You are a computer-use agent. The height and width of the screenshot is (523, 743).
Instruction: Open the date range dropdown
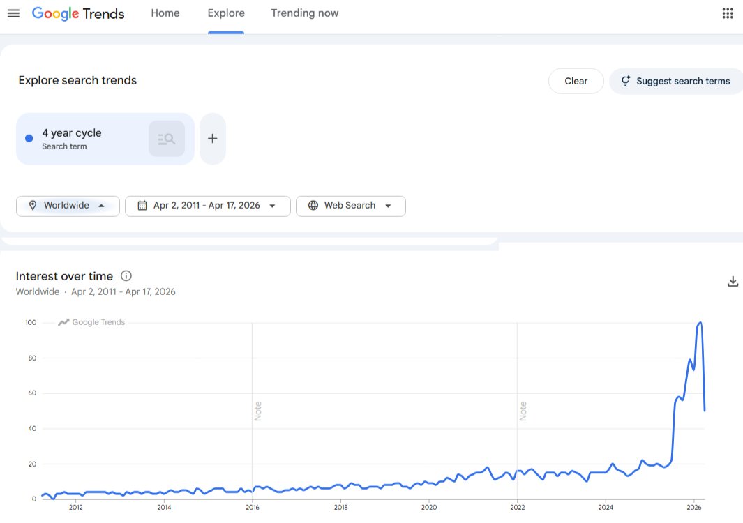(x=207, y=206)
